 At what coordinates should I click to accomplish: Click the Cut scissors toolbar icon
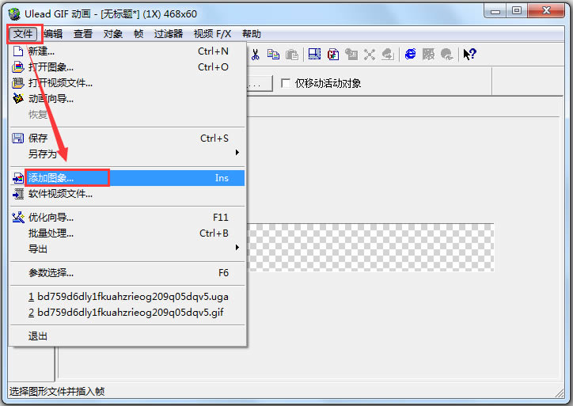point(256,55)
